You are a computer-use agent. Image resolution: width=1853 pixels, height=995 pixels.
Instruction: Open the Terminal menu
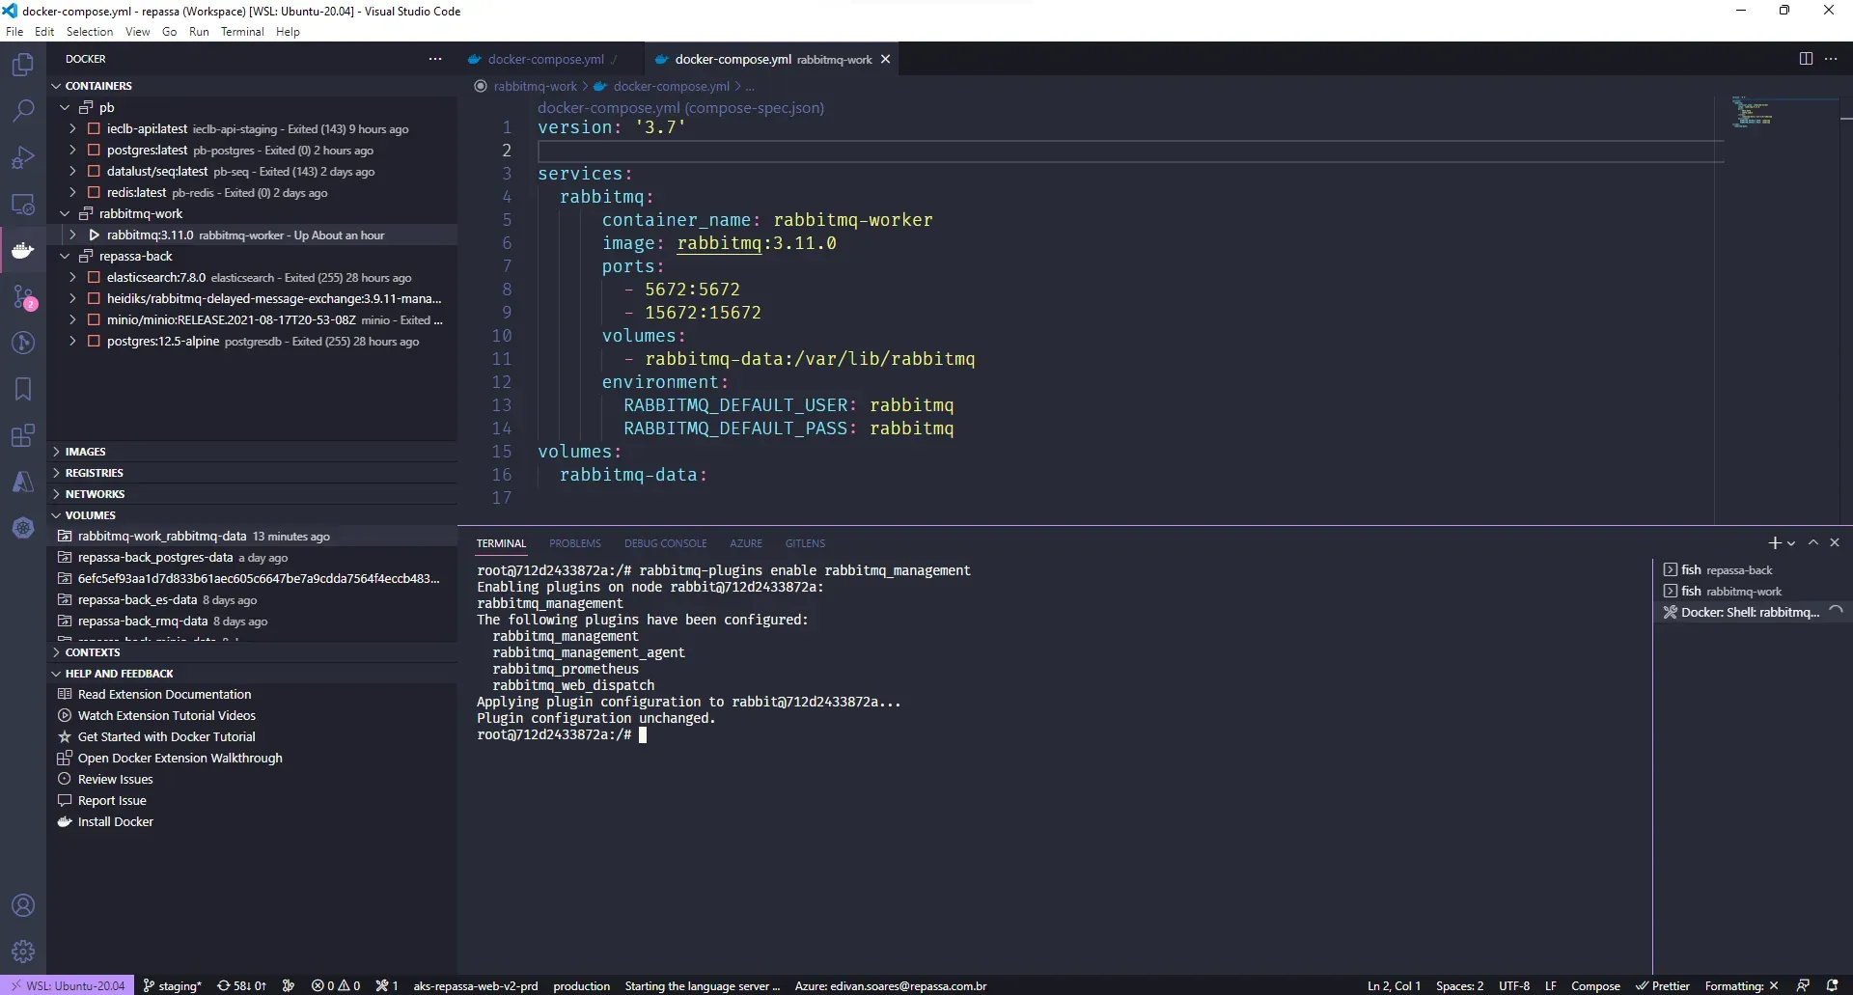(x=242, y=32)
